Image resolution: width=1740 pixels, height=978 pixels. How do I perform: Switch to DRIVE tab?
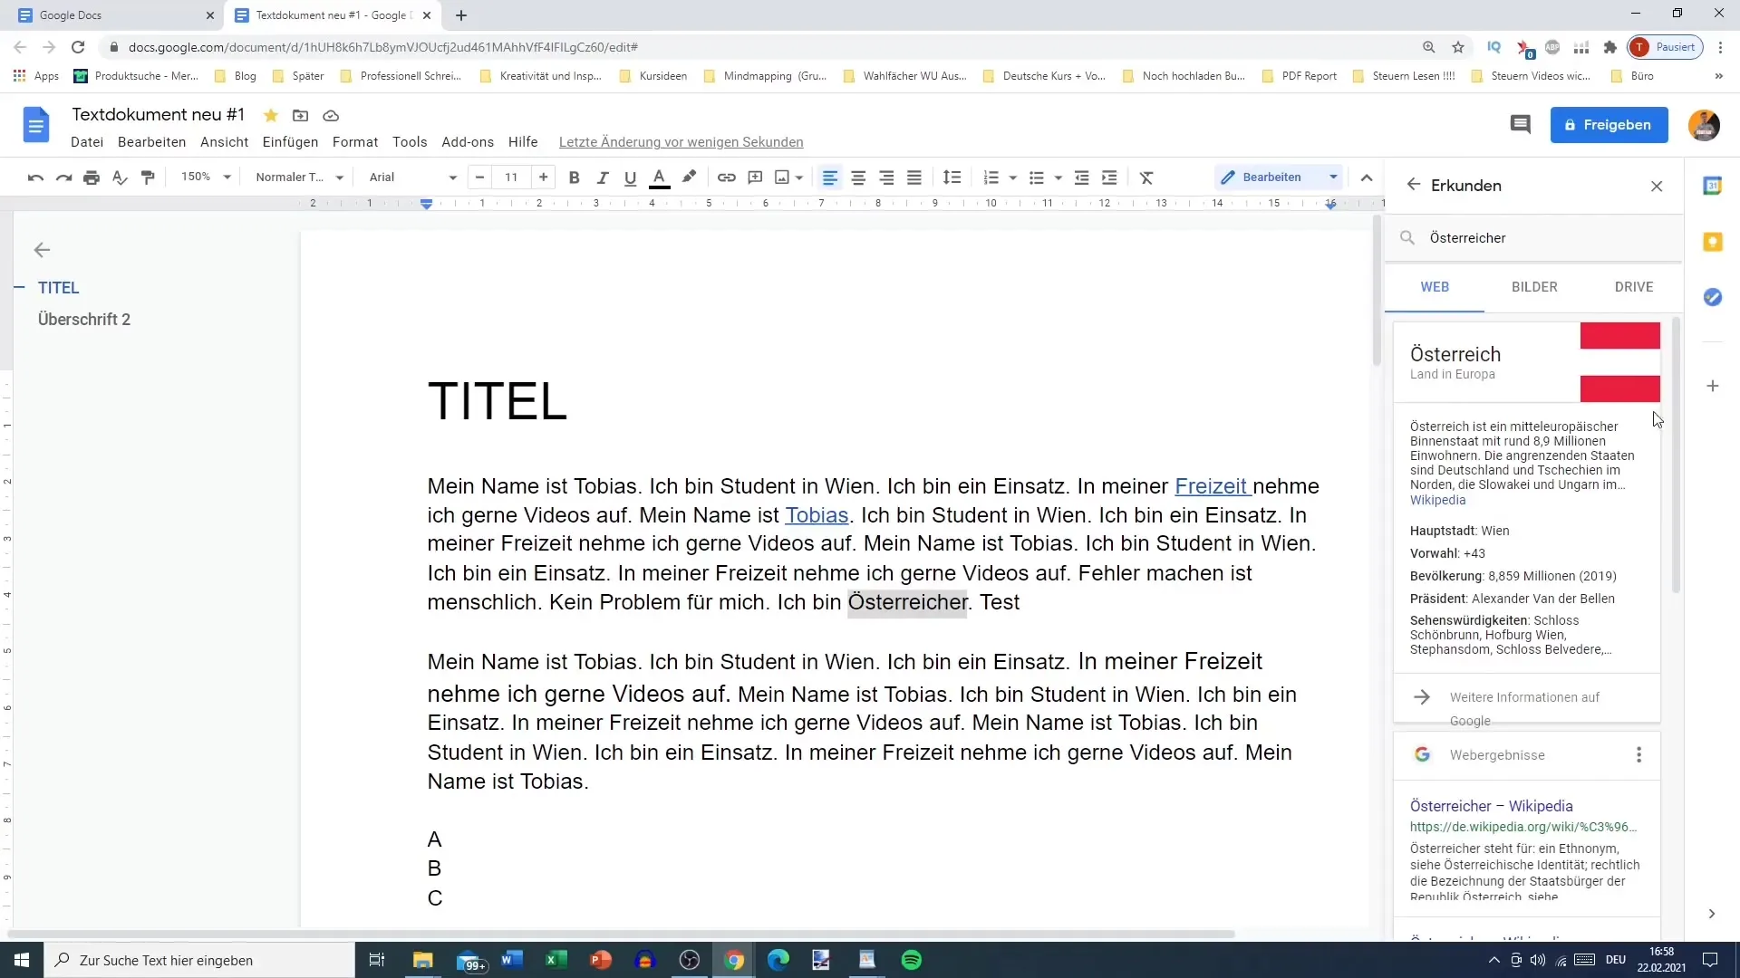1634,287
